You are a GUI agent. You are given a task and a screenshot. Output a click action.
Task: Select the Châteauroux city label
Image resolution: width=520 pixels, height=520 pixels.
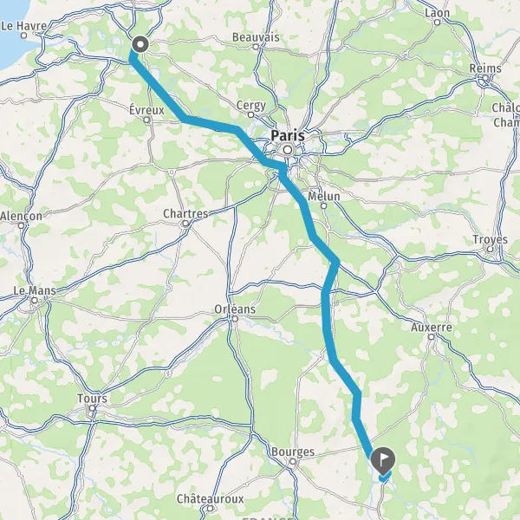210,498
